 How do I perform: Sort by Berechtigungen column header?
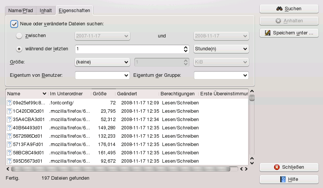[179, 94]
